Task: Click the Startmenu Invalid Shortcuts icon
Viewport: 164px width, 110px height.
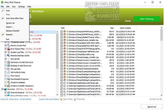Action: coord(9,62)
